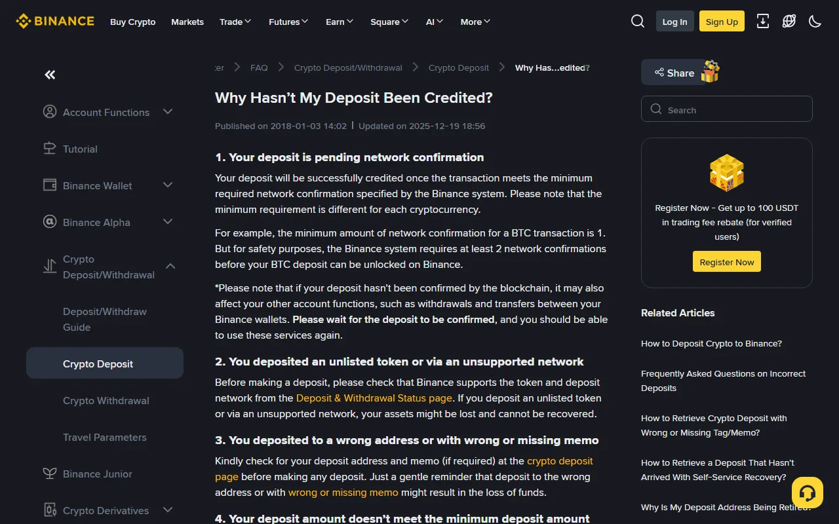Select Travel Parameters sidebar item
The height and width of the screenshot is (524, 839).
105,438
